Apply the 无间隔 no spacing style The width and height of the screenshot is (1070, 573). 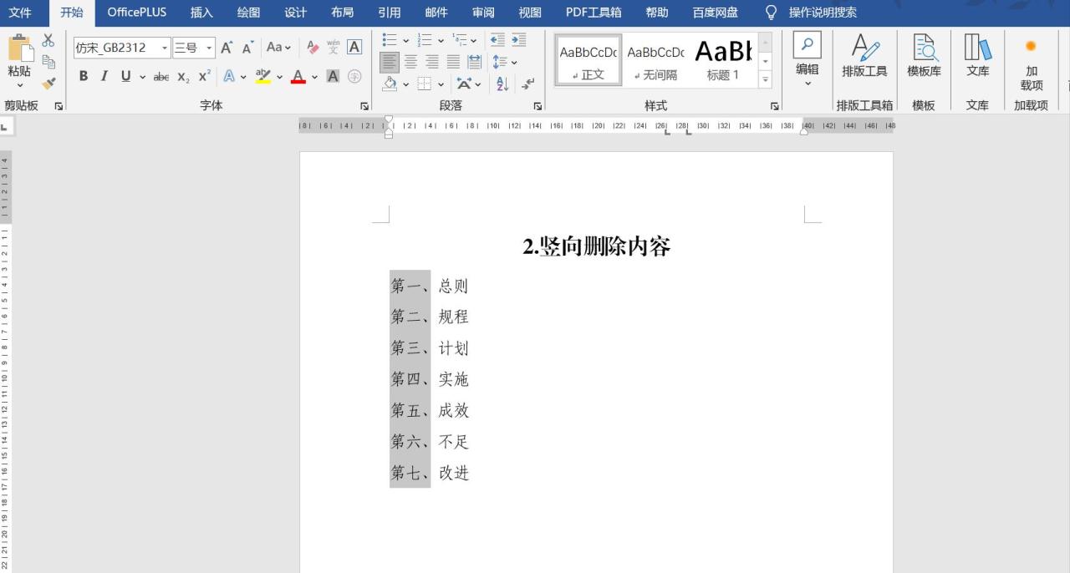[655, 60]
